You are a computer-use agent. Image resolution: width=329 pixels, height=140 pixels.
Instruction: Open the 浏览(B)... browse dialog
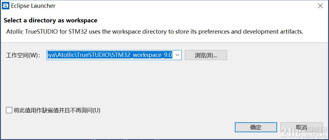point(206,55)
